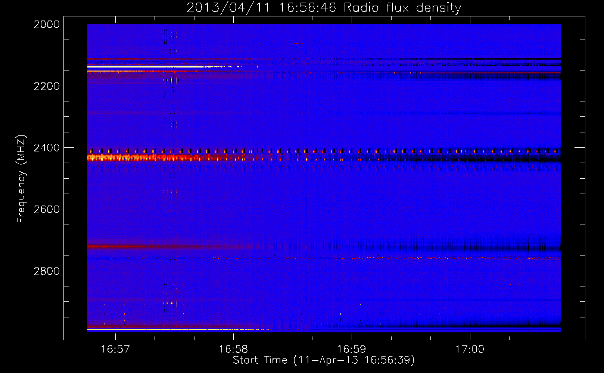Click the 17:00 time axis label
The height and width of the screenshot is (373, 604).
470,349
